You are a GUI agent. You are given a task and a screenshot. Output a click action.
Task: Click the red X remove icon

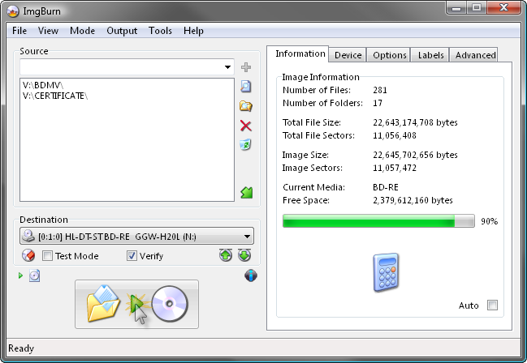246,126
